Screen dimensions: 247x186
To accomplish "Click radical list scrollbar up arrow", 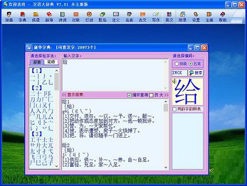I will pos(56,71).
